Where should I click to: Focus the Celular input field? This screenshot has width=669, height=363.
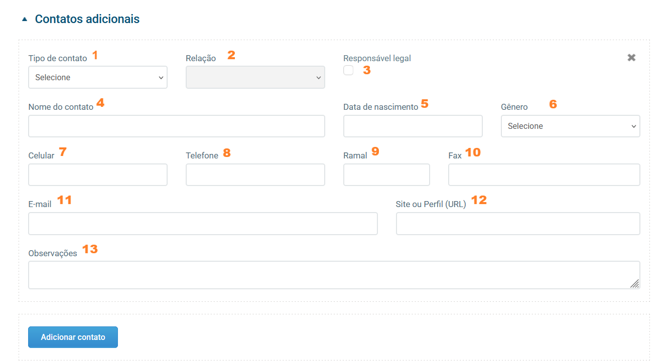click(x=98, y=174)
